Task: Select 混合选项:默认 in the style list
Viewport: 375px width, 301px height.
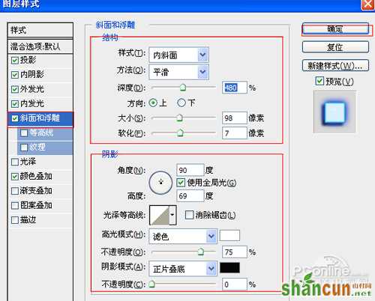Action: 40,46
